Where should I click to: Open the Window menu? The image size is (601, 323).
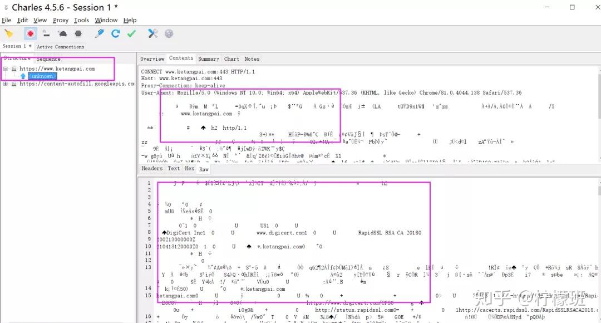[106, 20]
